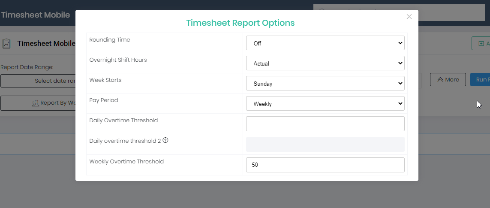
Task: Click the people icon on Report By button
Action: (36, 103)
